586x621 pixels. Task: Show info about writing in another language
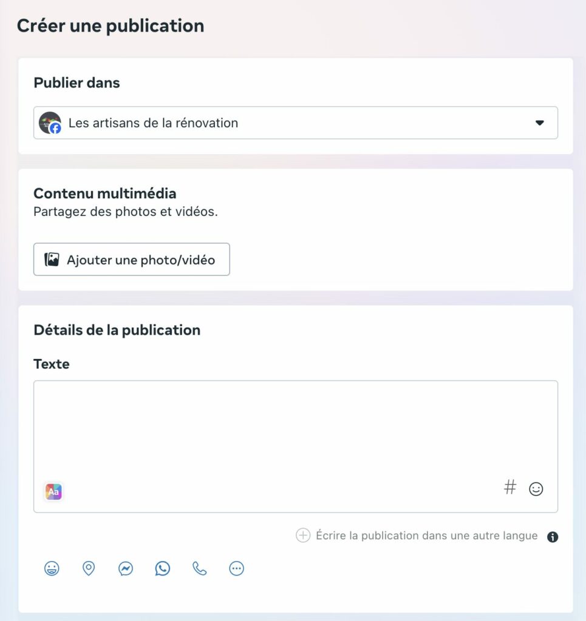(x=553, y=537)
